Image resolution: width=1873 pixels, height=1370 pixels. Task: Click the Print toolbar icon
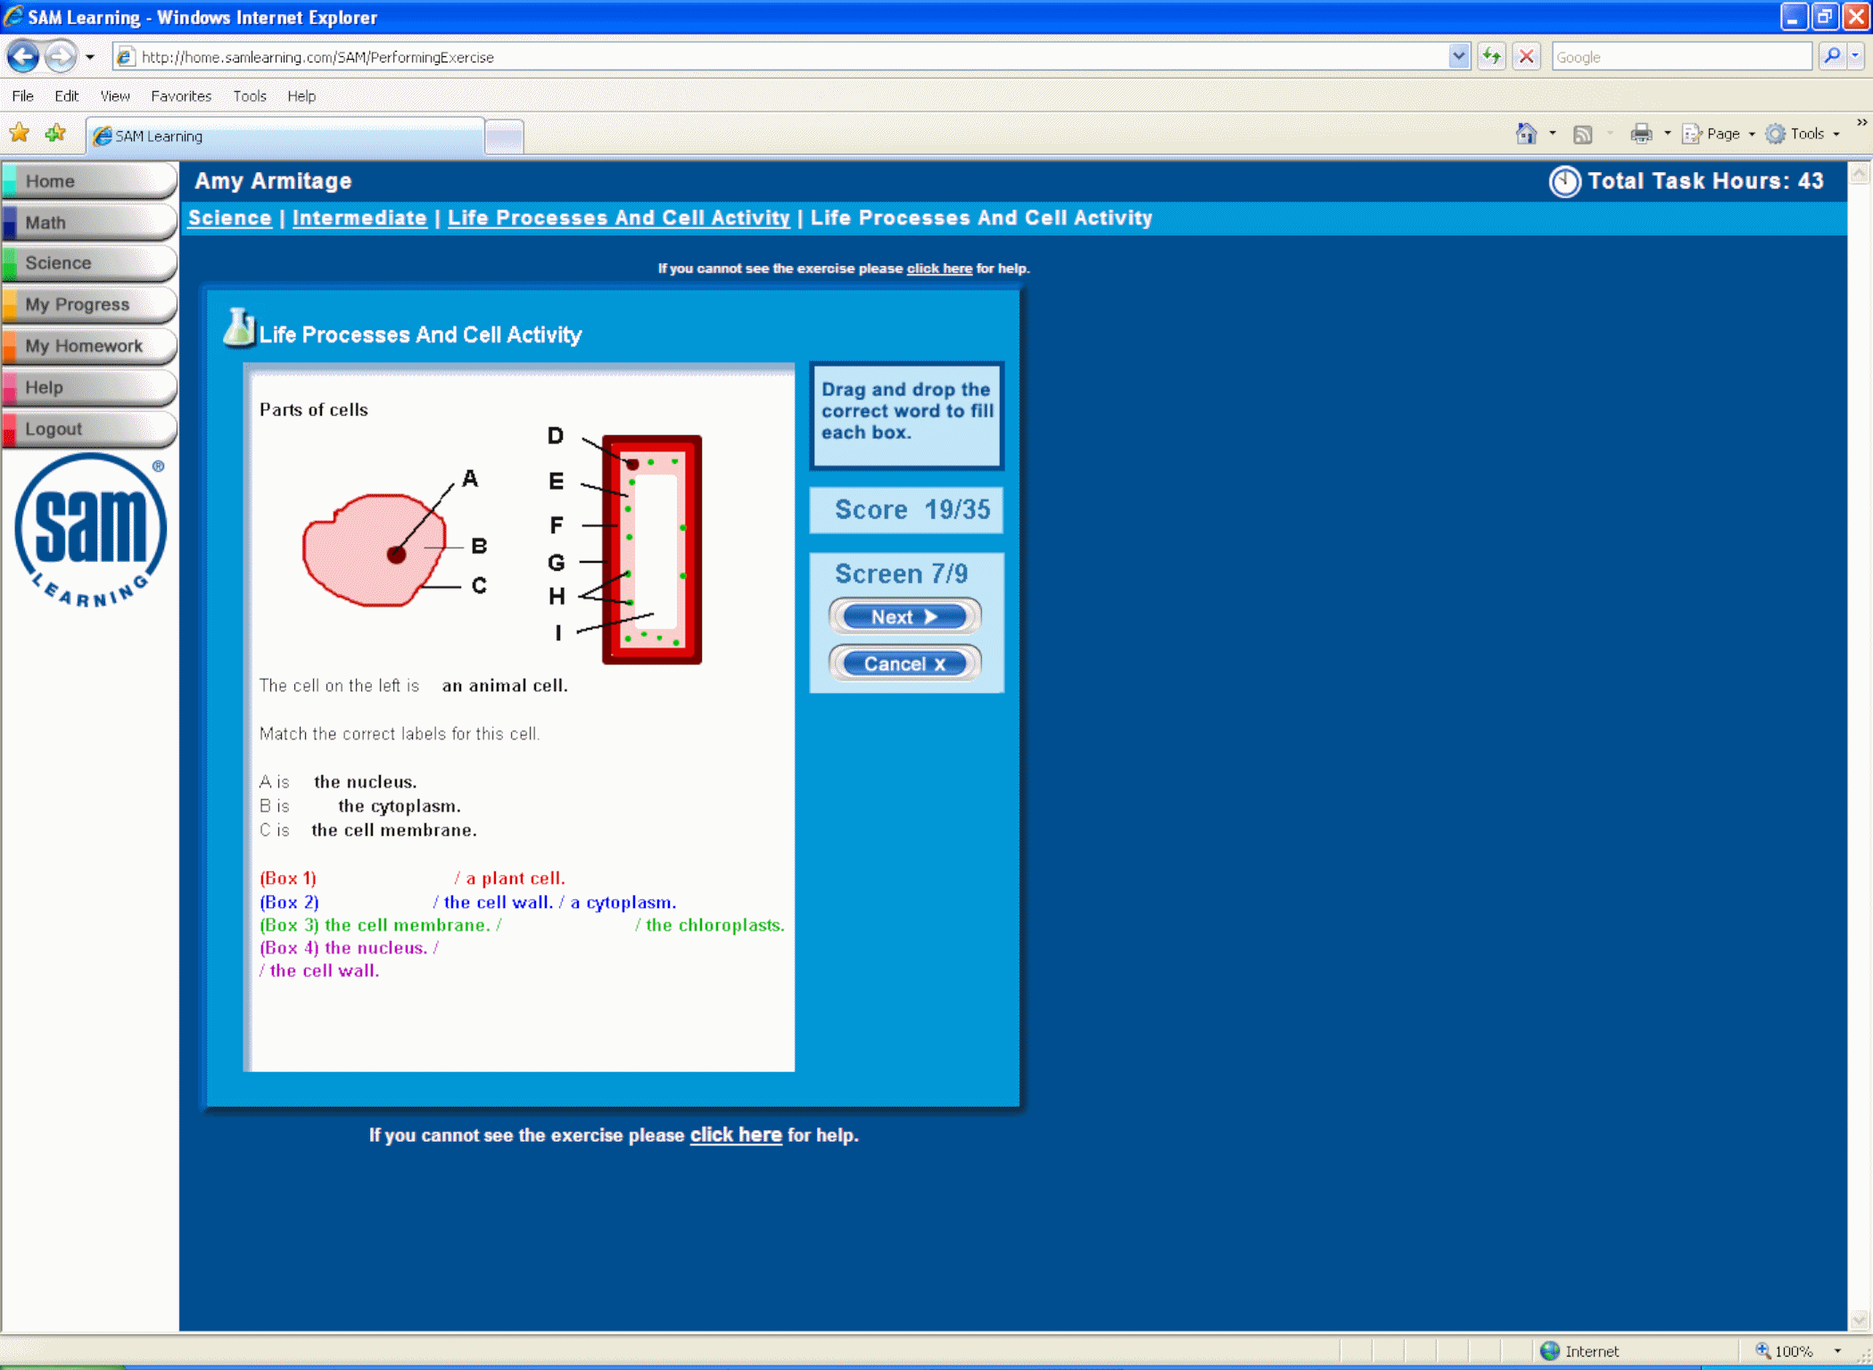pyautogui.click(x=1640, y=134)
